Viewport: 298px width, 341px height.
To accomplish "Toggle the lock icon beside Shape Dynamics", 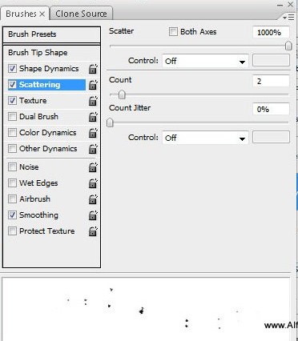I will point(93,69).
